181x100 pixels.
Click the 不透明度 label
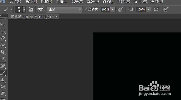(x=92, y=9)
